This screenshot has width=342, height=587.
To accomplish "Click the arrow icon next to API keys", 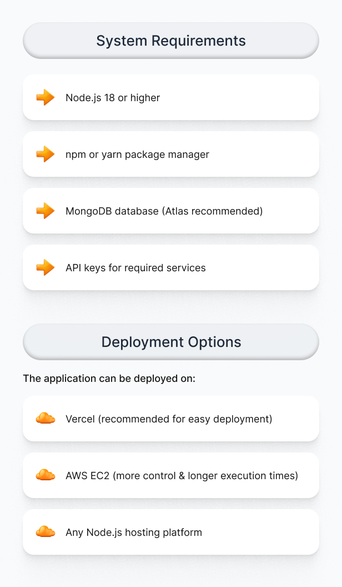I will (x=45, y=267).
